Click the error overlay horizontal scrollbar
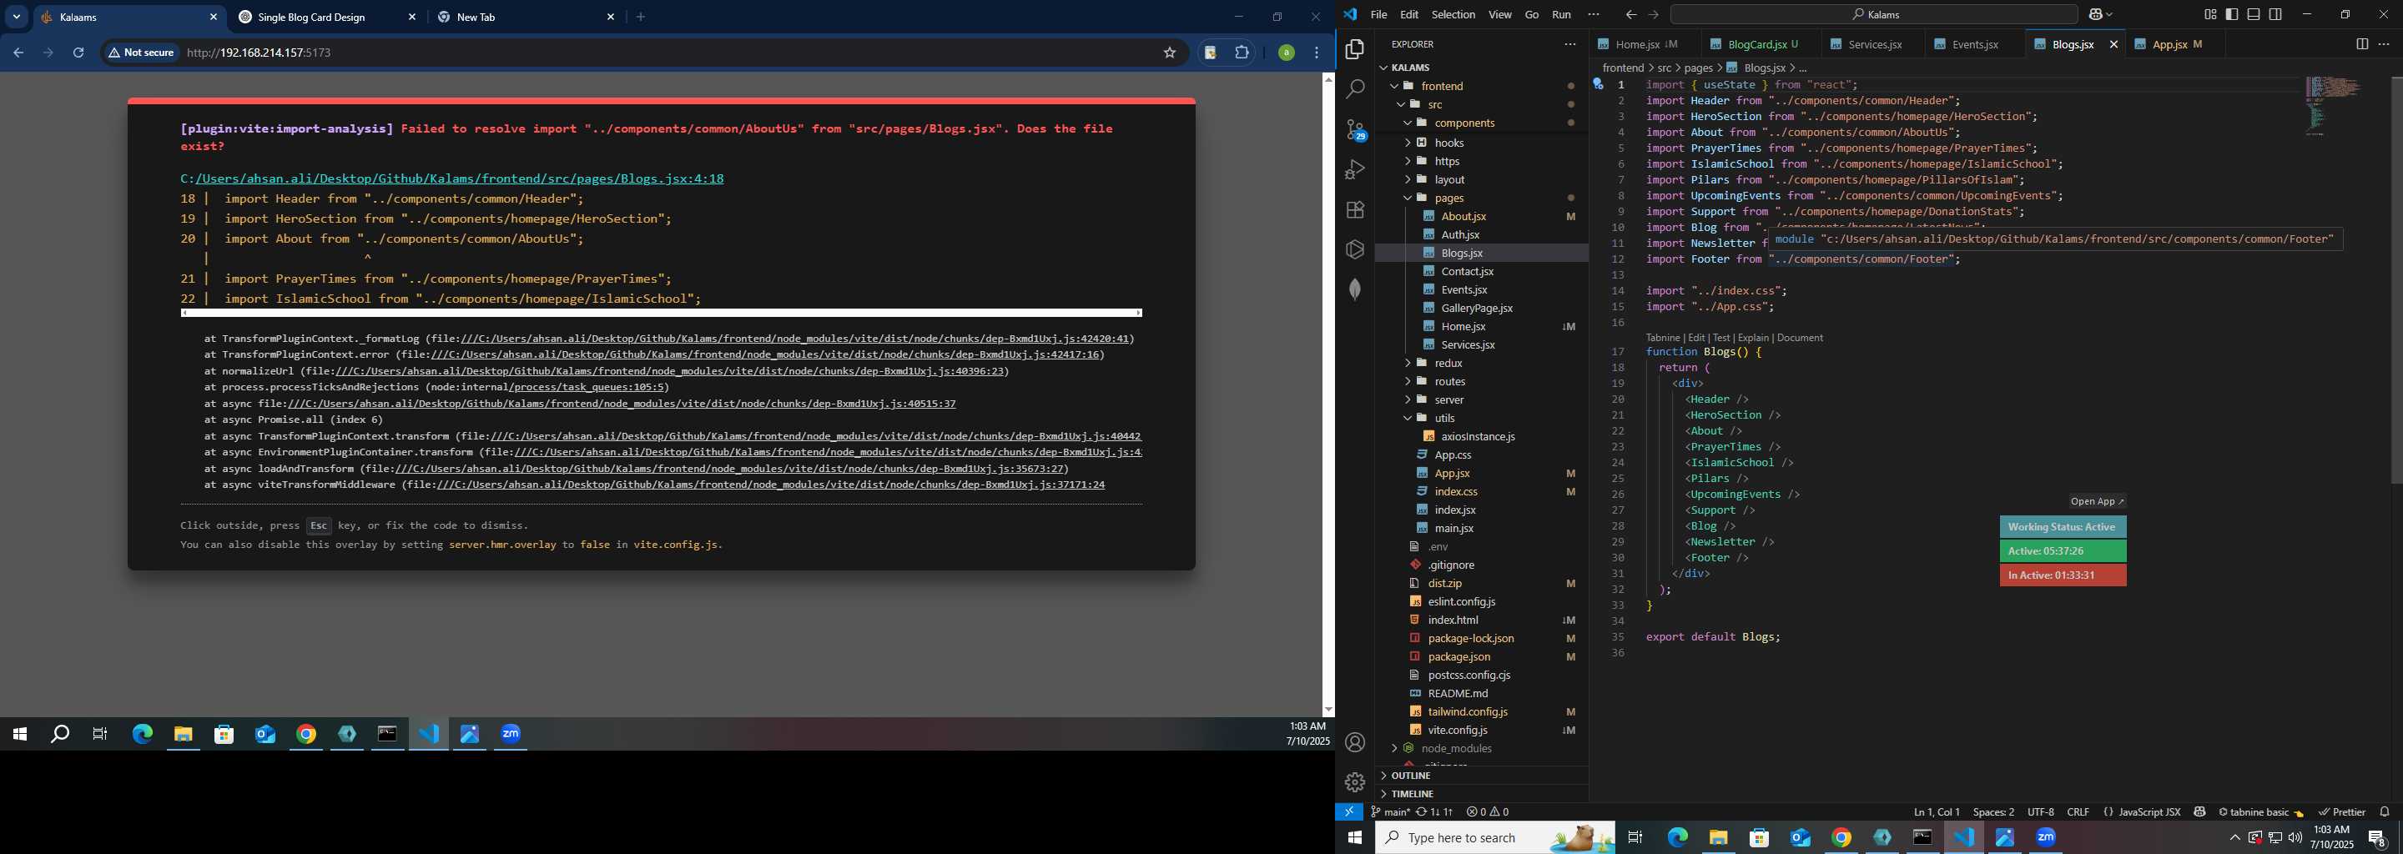 pyautogui.click(x=662, y=314)
